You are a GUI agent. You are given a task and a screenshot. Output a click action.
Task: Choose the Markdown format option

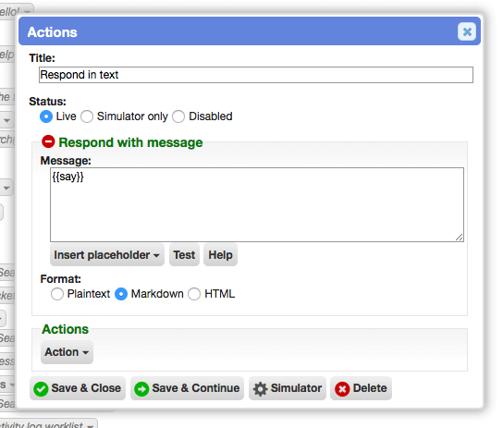pyautogui.click(x=121, y=294)
